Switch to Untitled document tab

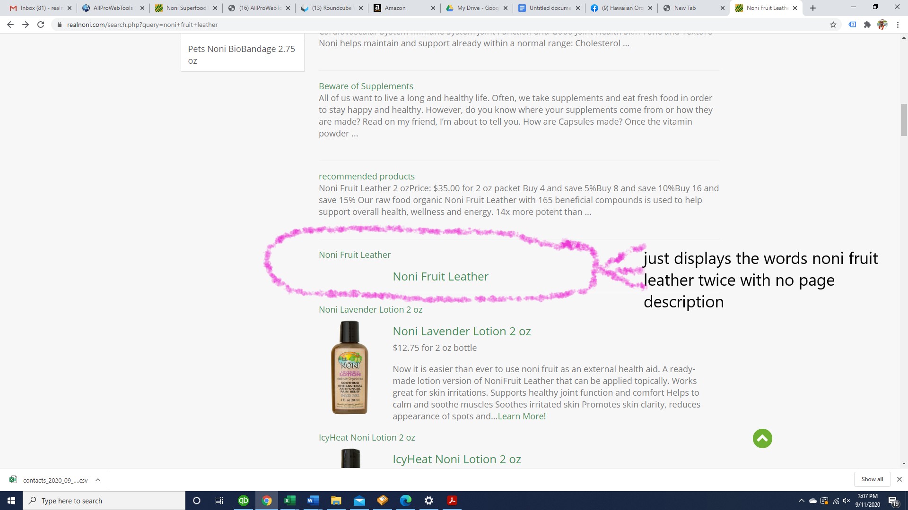click(550, 8)
